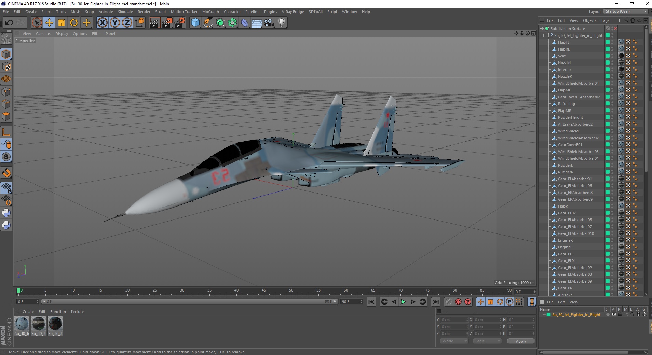Toggle Z axis lock

tap(127, 23)
